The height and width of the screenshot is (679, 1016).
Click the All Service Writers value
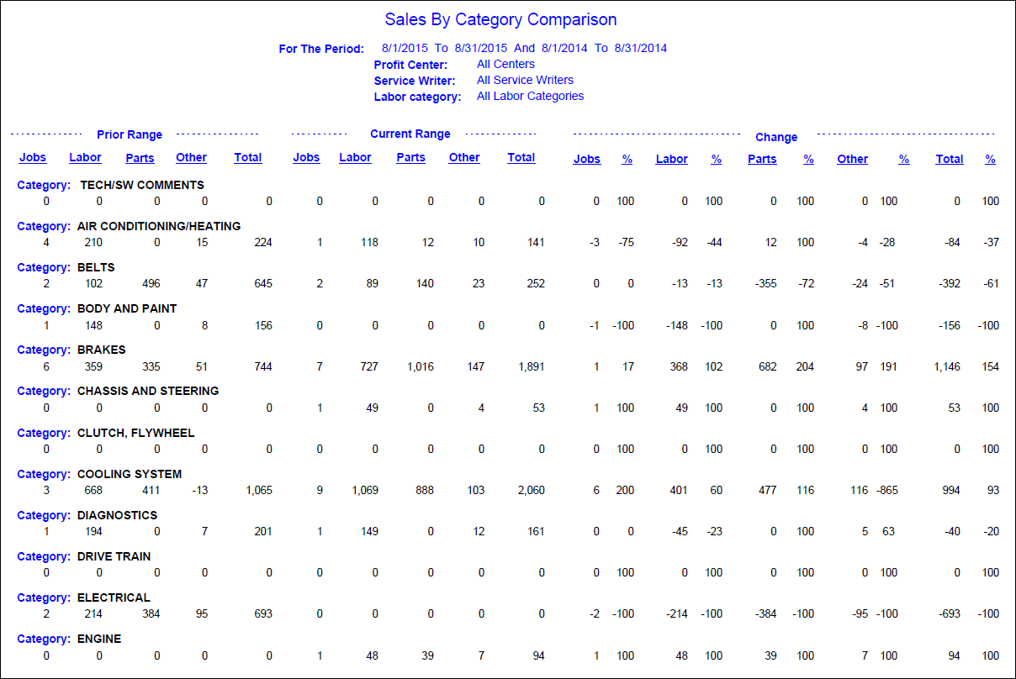525,80
